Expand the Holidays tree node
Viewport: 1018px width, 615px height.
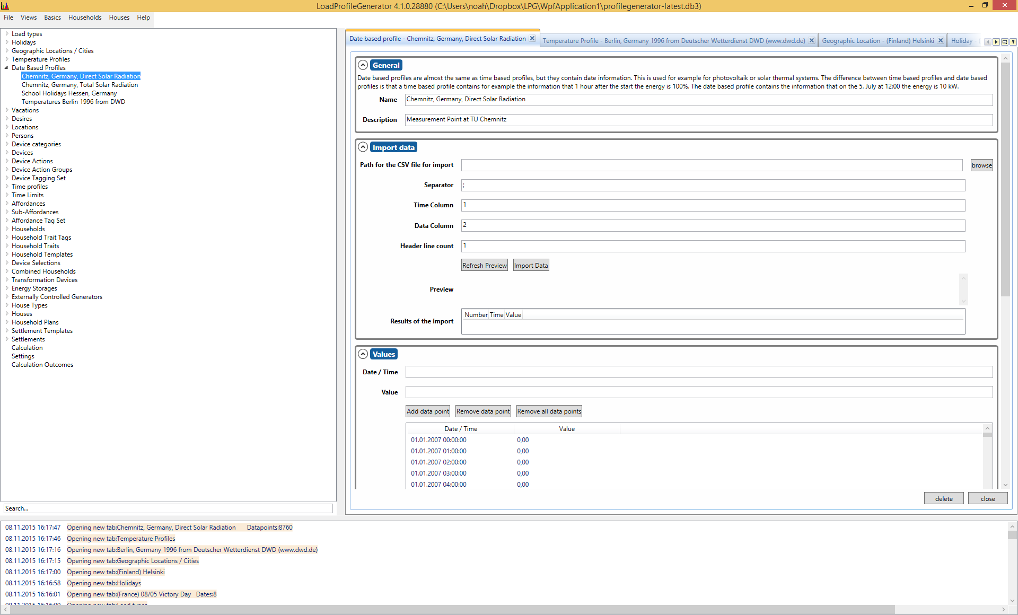(x=6, y=42)
